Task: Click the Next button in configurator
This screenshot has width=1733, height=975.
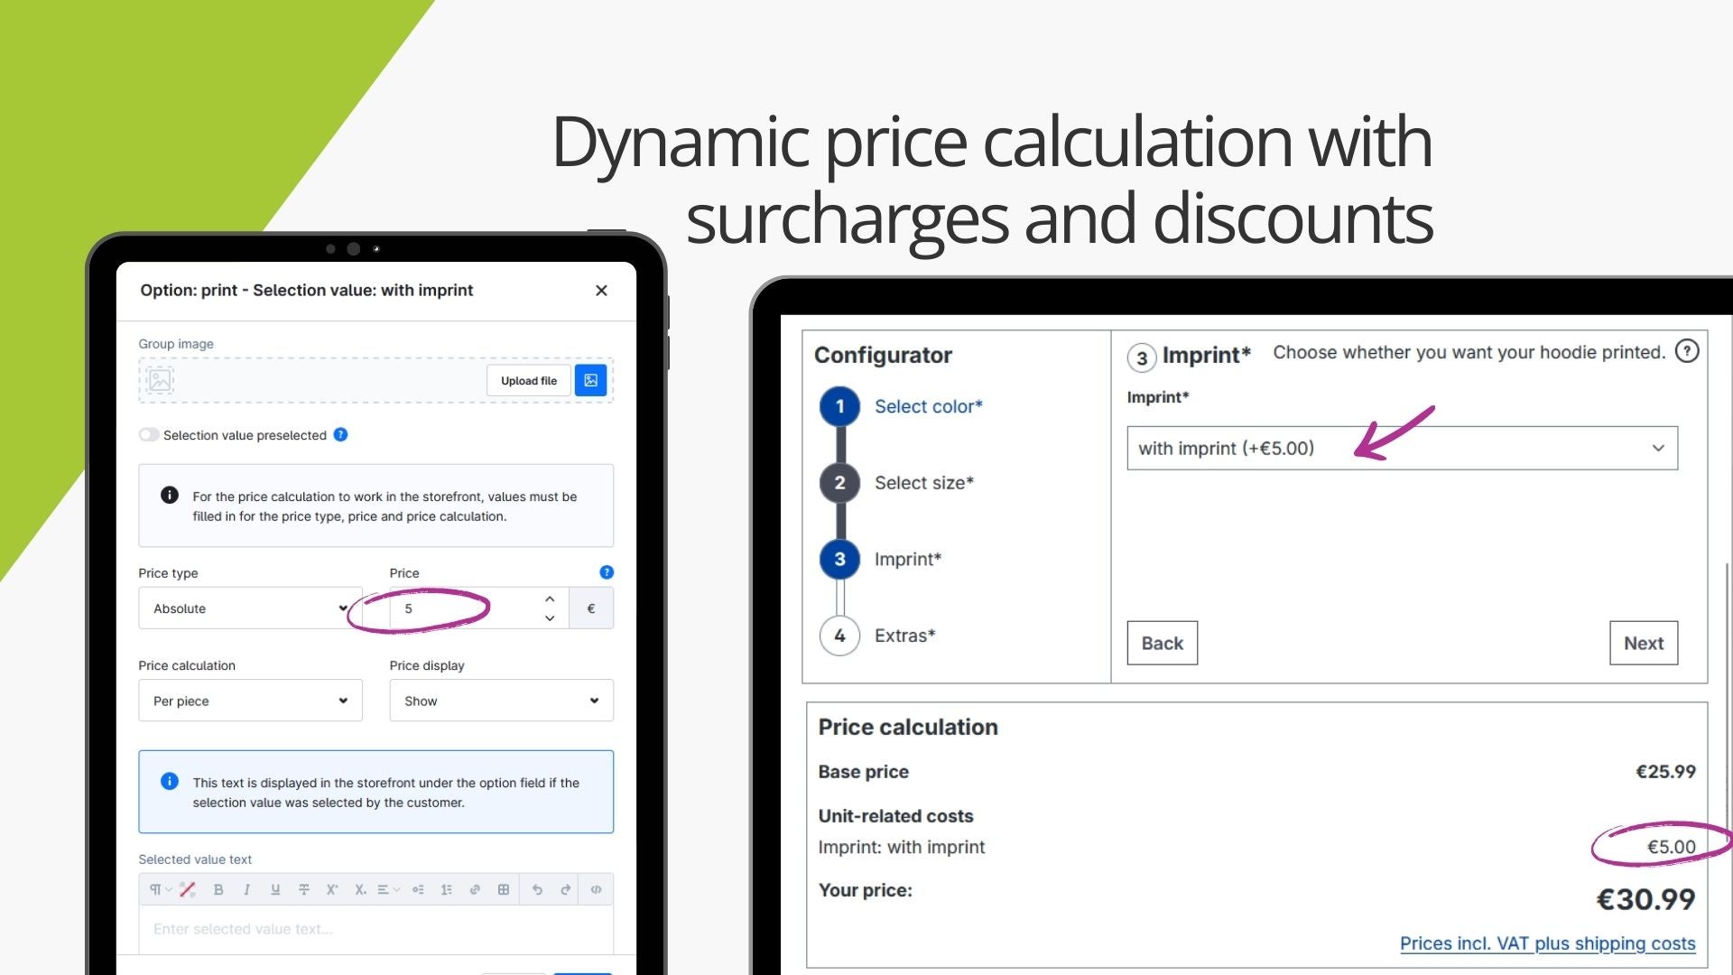Action: [1643, 643]
